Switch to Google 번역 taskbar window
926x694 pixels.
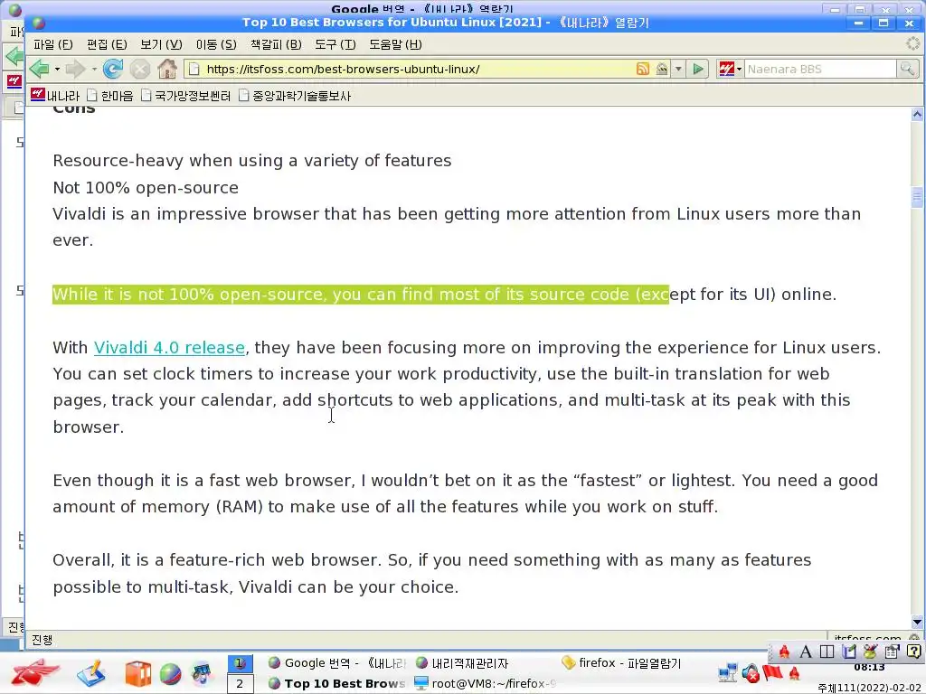(337, 662)
